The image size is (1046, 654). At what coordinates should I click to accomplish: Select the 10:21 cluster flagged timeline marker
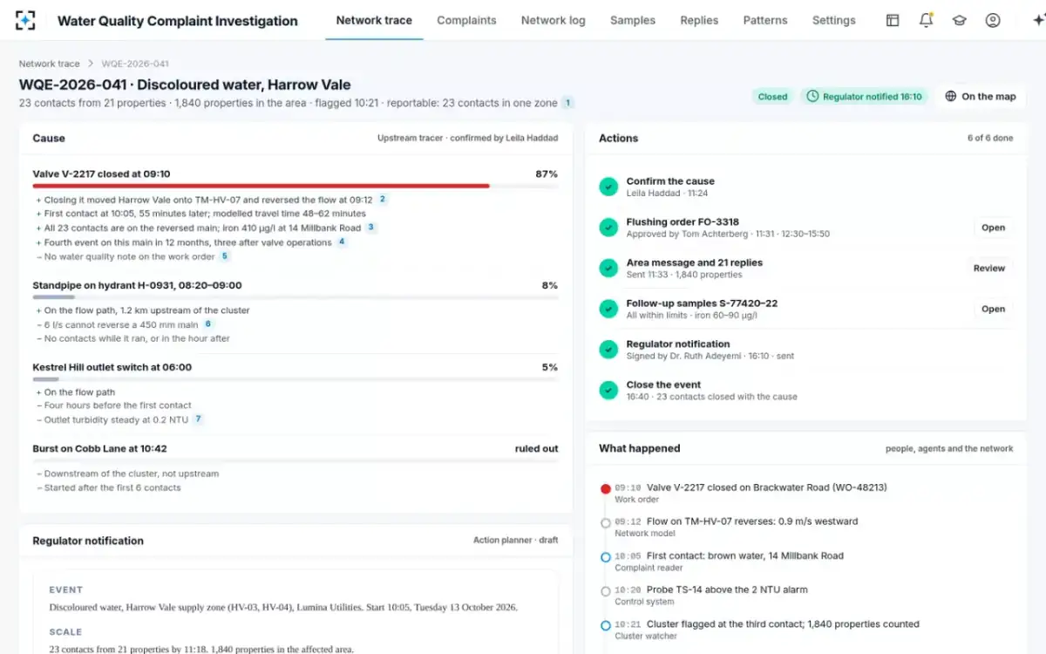coord(606,625)
